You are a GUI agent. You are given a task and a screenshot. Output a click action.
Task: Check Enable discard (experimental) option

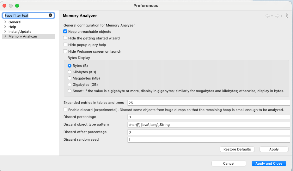[65, 110]
